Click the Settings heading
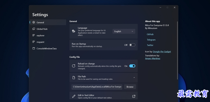The height and width of the screenshot is (102, 210). [x=40, y=15]
